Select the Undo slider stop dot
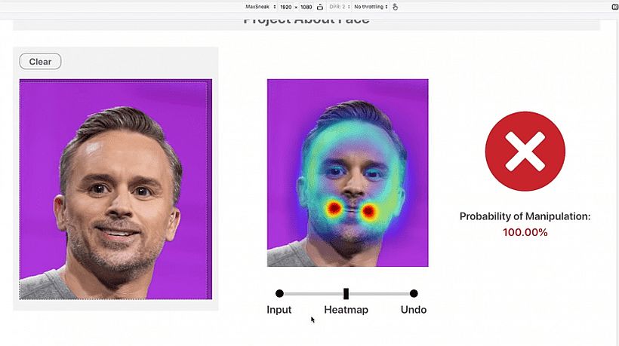The width and height of the screenshot is (619, 346). point(414,293)
